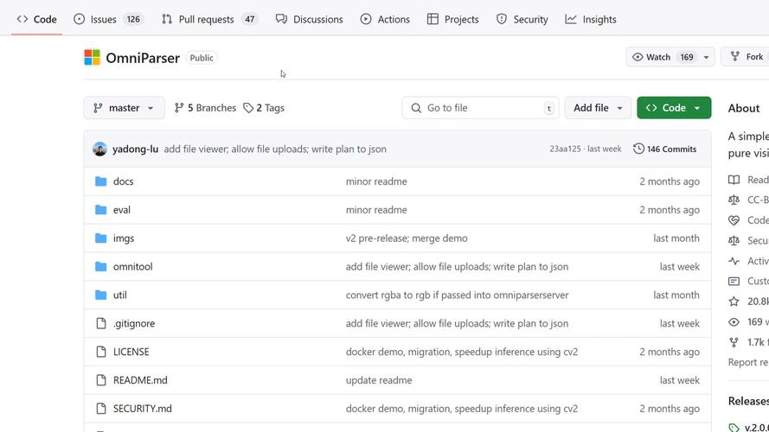Expand the Watch dropdown arrow
The height and width of the screenshot is (432, 769).
[706, 57]
